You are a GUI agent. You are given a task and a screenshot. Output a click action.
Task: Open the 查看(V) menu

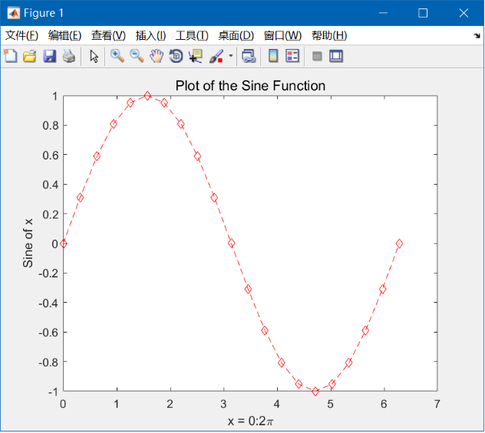pos(108,35)
